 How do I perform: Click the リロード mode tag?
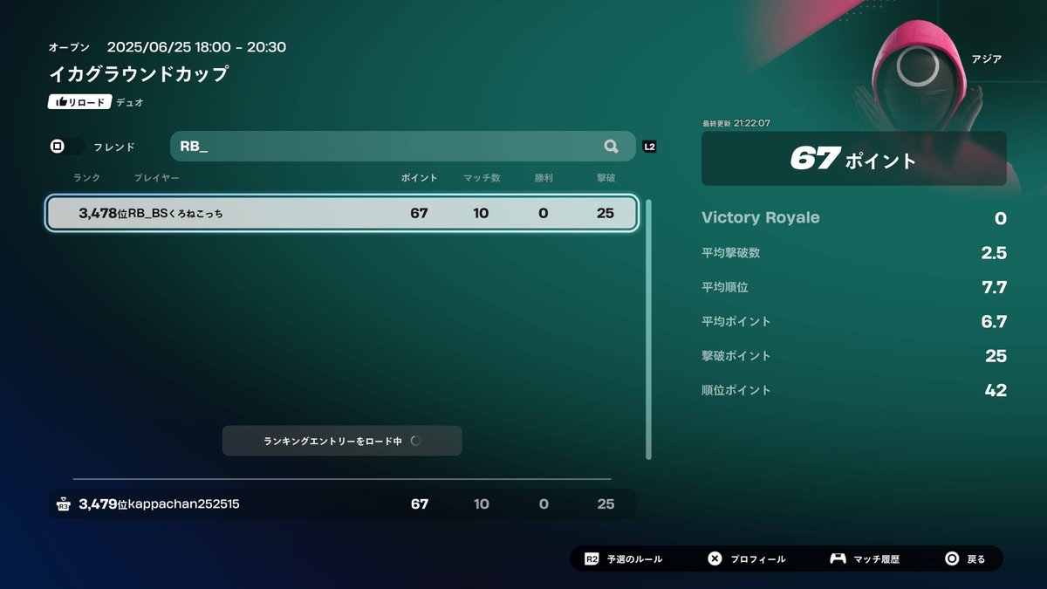[x=79, y=102]
